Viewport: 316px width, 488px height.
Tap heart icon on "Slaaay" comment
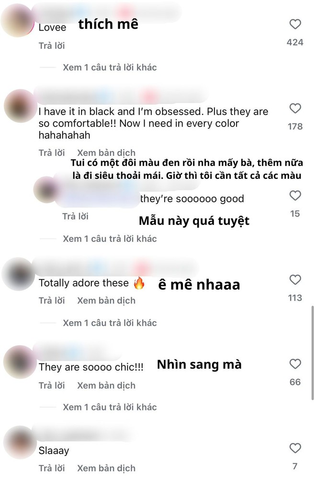pyautogui.click(x=295, y=448)
